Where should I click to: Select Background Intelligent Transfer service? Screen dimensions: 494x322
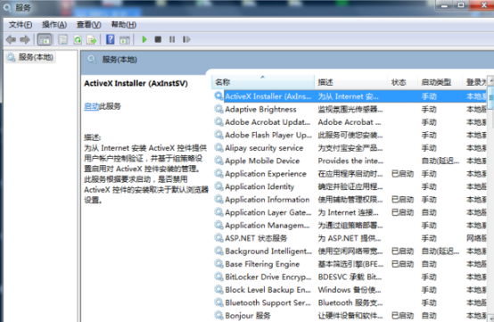(350, 252)
